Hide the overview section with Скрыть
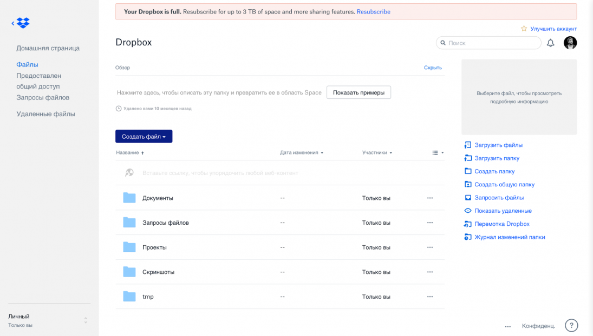The image size is (593, 336). click(x=432, y=68)
